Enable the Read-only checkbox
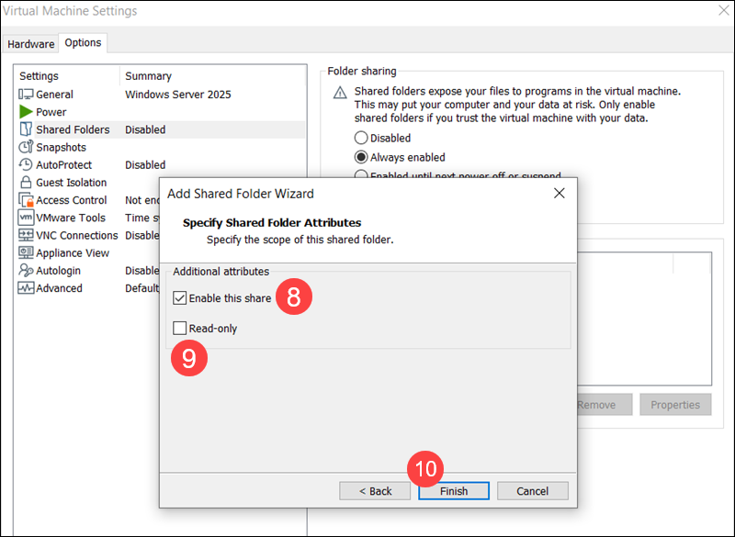The height and width of the screenshot is (537, 735). coord(180,328)
